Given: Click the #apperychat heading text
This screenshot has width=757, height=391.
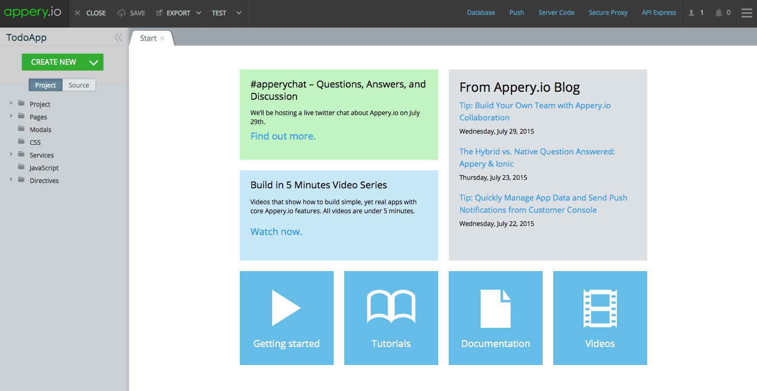Looking at the screenshot, I should point(338,90).
